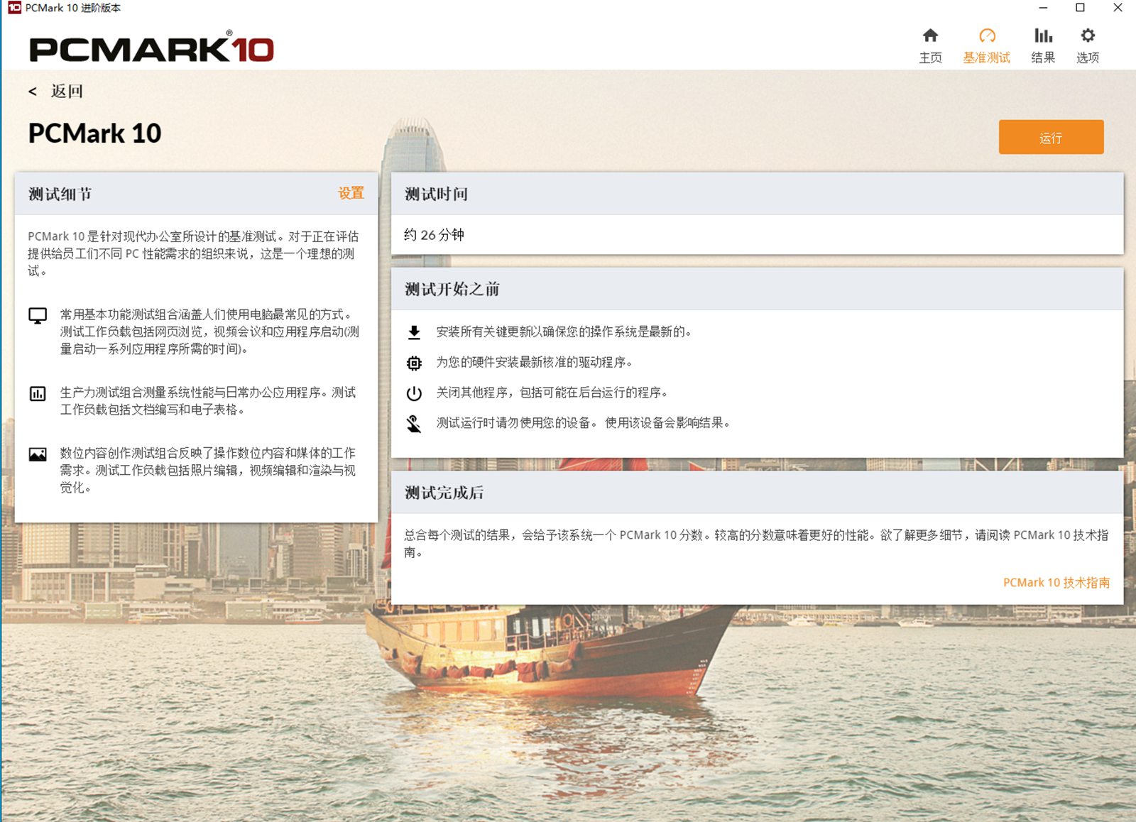Click the 测试完成后 panel header

point(758,493)
